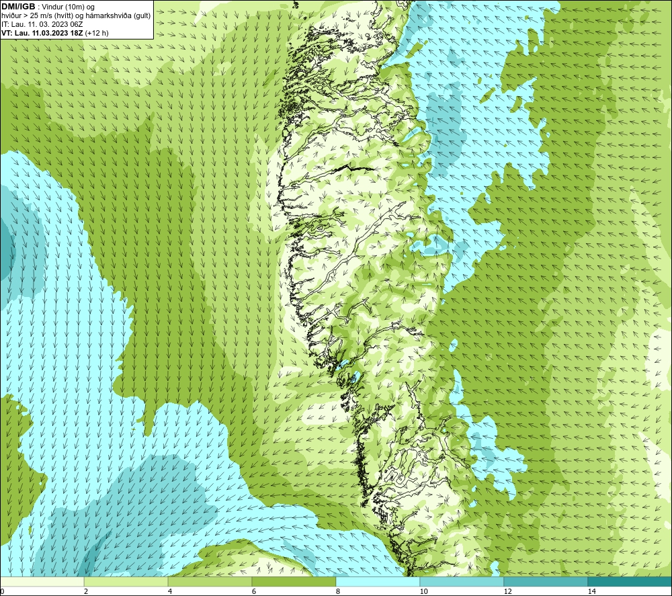
Task: Click the "2" scale label
Action: [86, 591]
